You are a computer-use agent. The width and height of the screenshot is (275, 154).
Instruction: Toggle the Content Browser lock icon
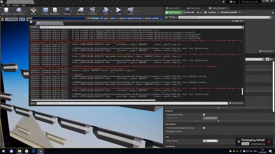pos(273,12)
